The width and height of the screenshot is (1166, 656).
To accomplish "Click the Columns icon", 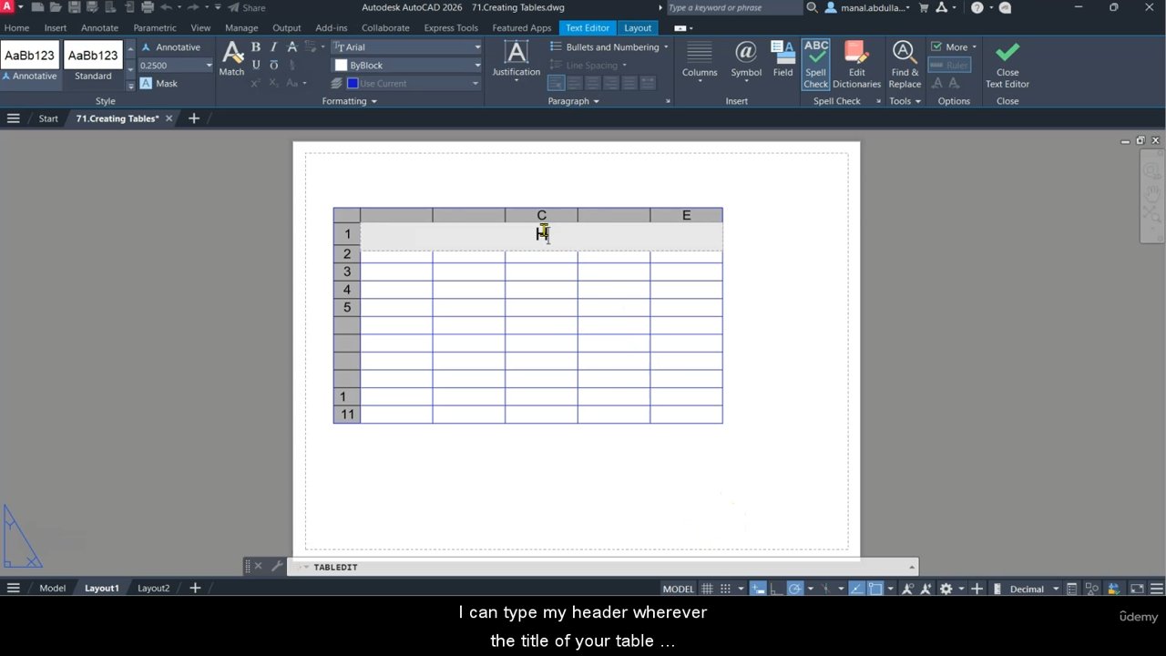I will [700, 59].
